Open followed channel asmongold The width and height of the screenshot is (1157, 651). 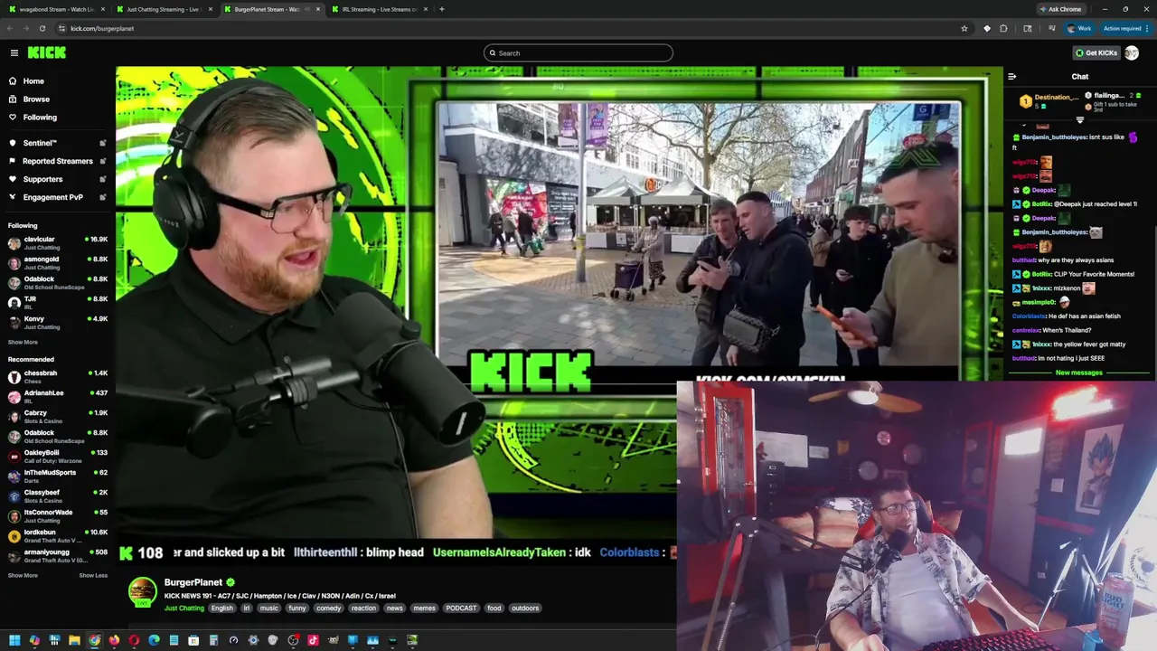58,262
